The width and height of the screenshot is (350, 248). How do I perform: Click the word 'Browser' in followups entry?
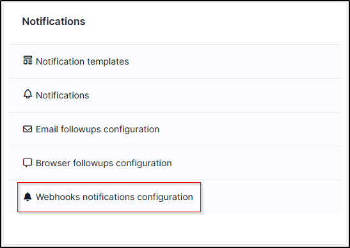[53, 163]
